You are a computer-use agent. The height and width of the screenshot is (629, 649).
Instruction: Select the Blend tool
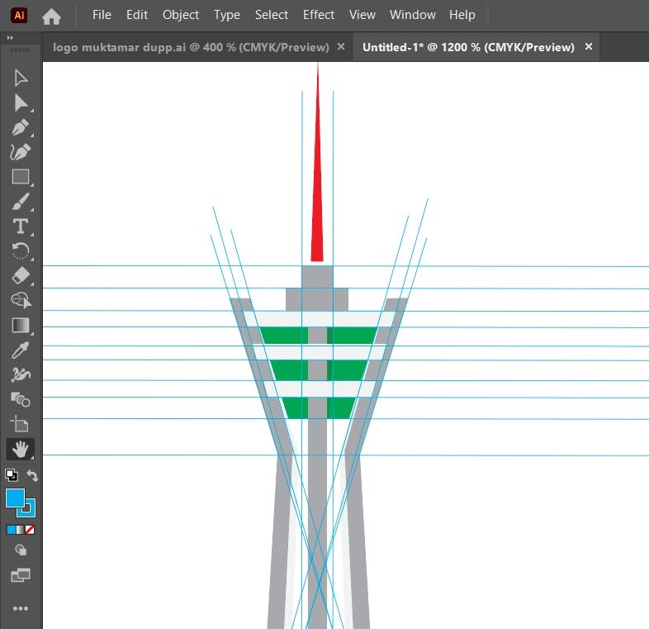click(21, 399)
